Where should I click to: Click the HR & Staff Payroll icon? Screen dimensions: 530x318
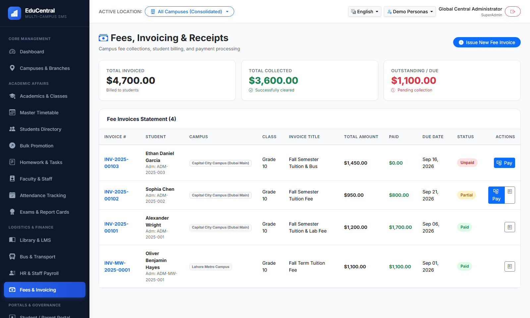(x=12, y=273)
